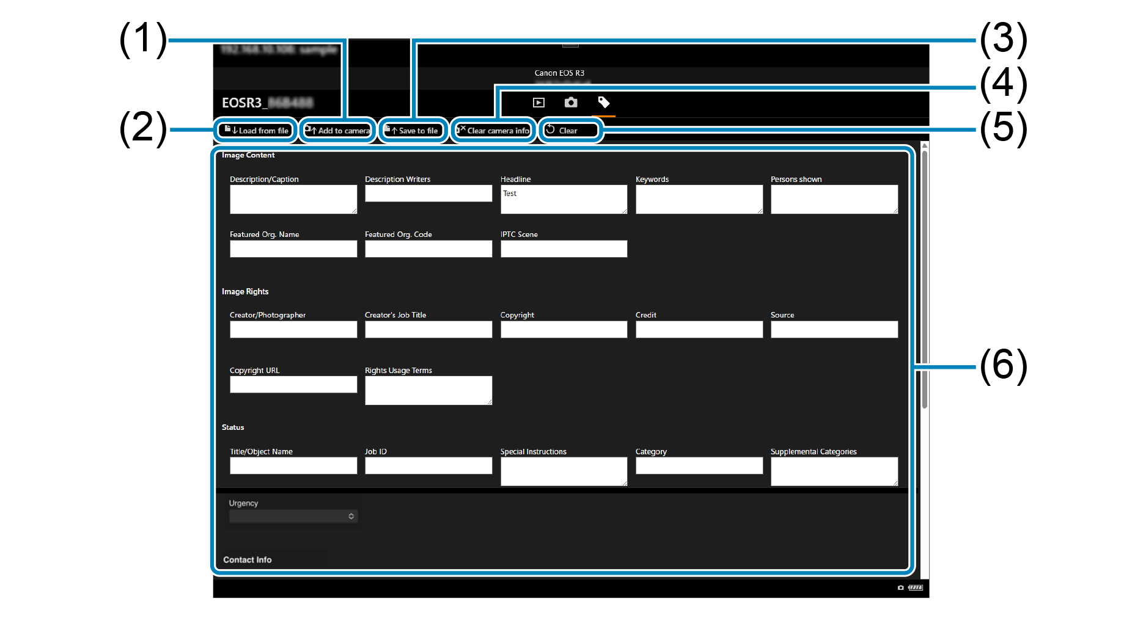Click the Creator/Photographer field
1146x621 pixels.
(293, 330)
